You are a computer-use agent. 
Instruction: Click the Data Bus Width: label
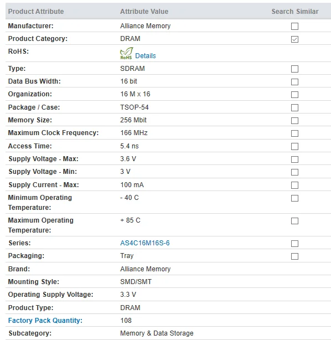(34, 81)
